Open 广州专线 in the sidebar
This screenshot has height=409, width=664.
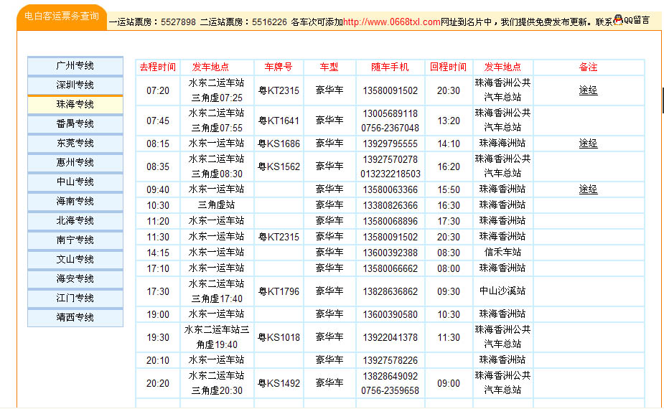point(75,66)
